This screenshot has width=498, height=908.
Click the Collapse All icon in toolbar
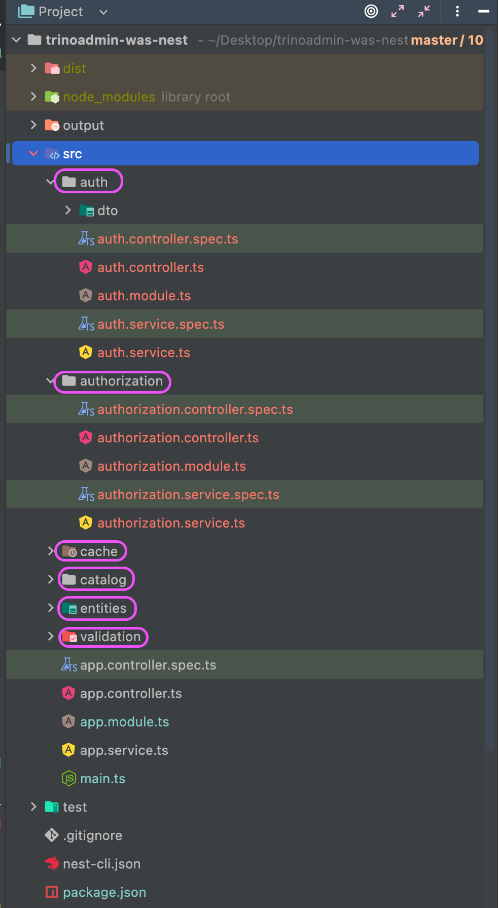click(424, 11)
